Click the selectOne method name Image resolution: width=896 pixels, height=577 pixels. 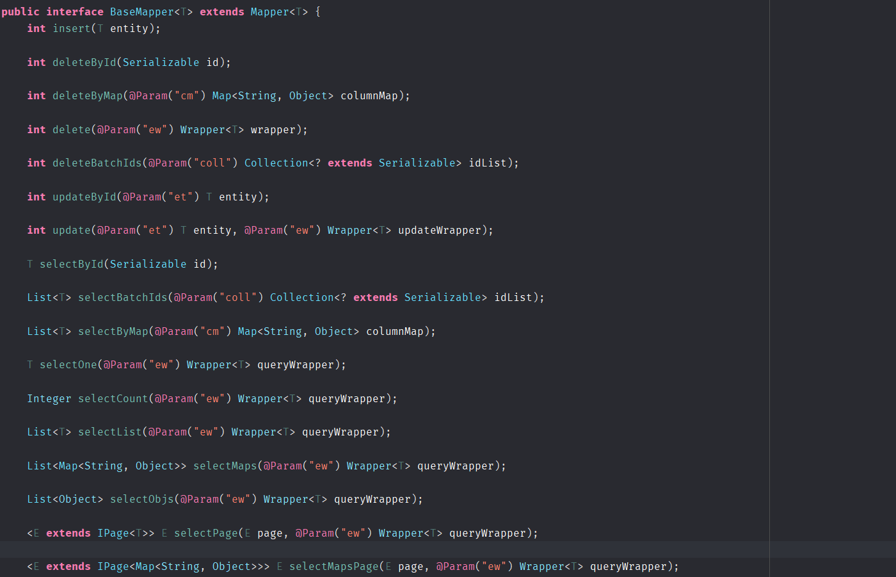(68, 364)
